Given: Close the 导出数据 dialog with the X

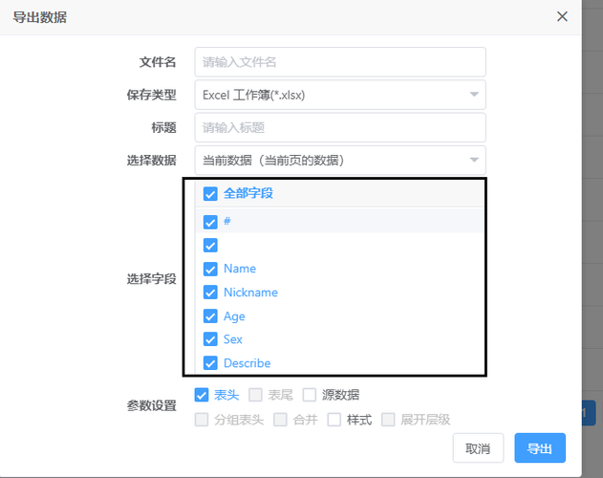Looking at the screenshot, I should point(562,16).
